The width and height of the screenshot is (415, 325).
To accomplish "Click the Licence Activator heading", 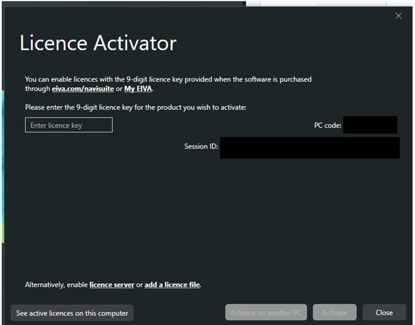I will click(98, 43).
